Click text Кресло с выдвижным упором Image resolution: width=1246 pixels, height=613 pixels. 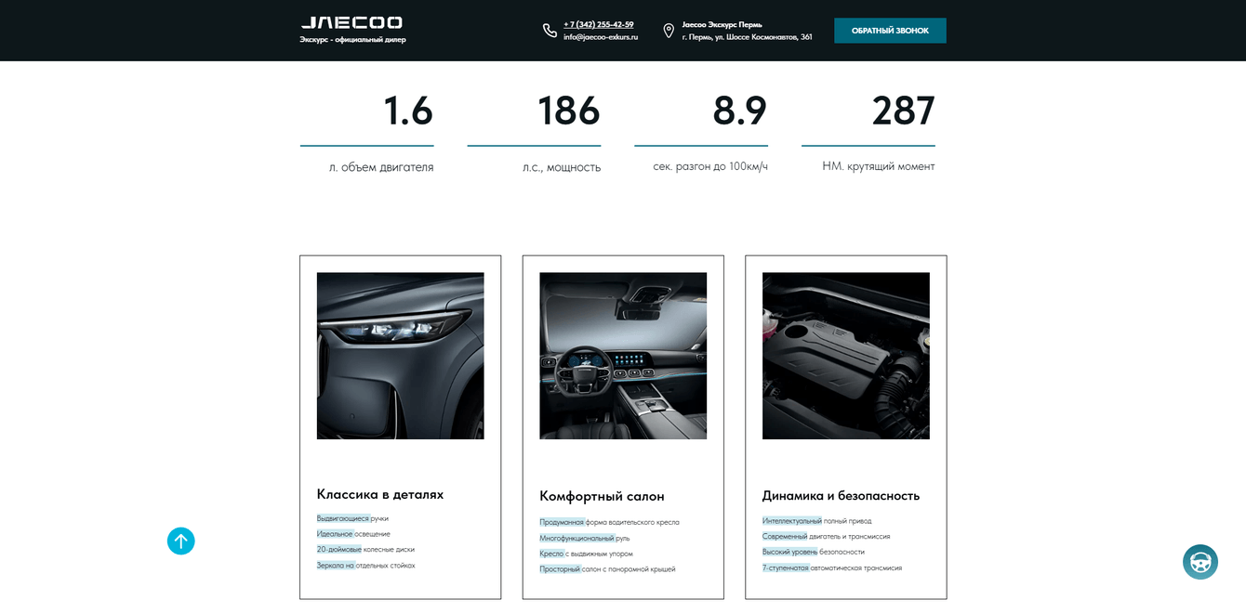click(587, 554)
